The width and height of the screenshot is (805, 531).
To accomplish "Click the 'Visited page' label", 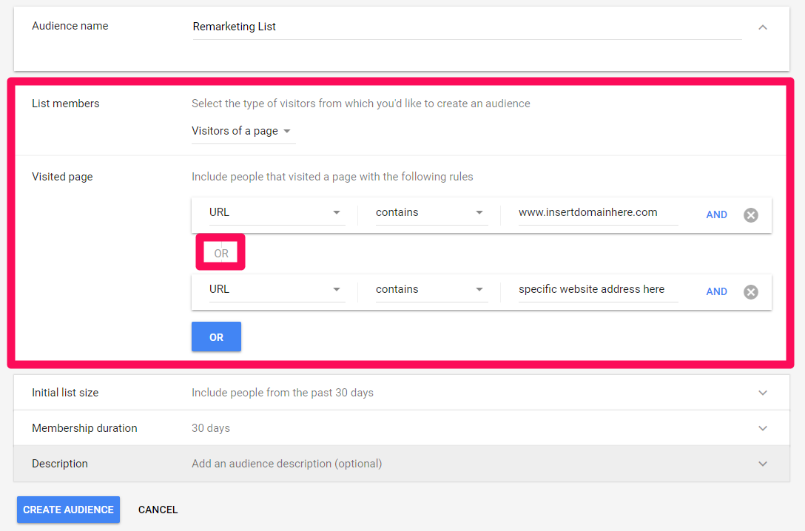I will click(x=62, y=177).
